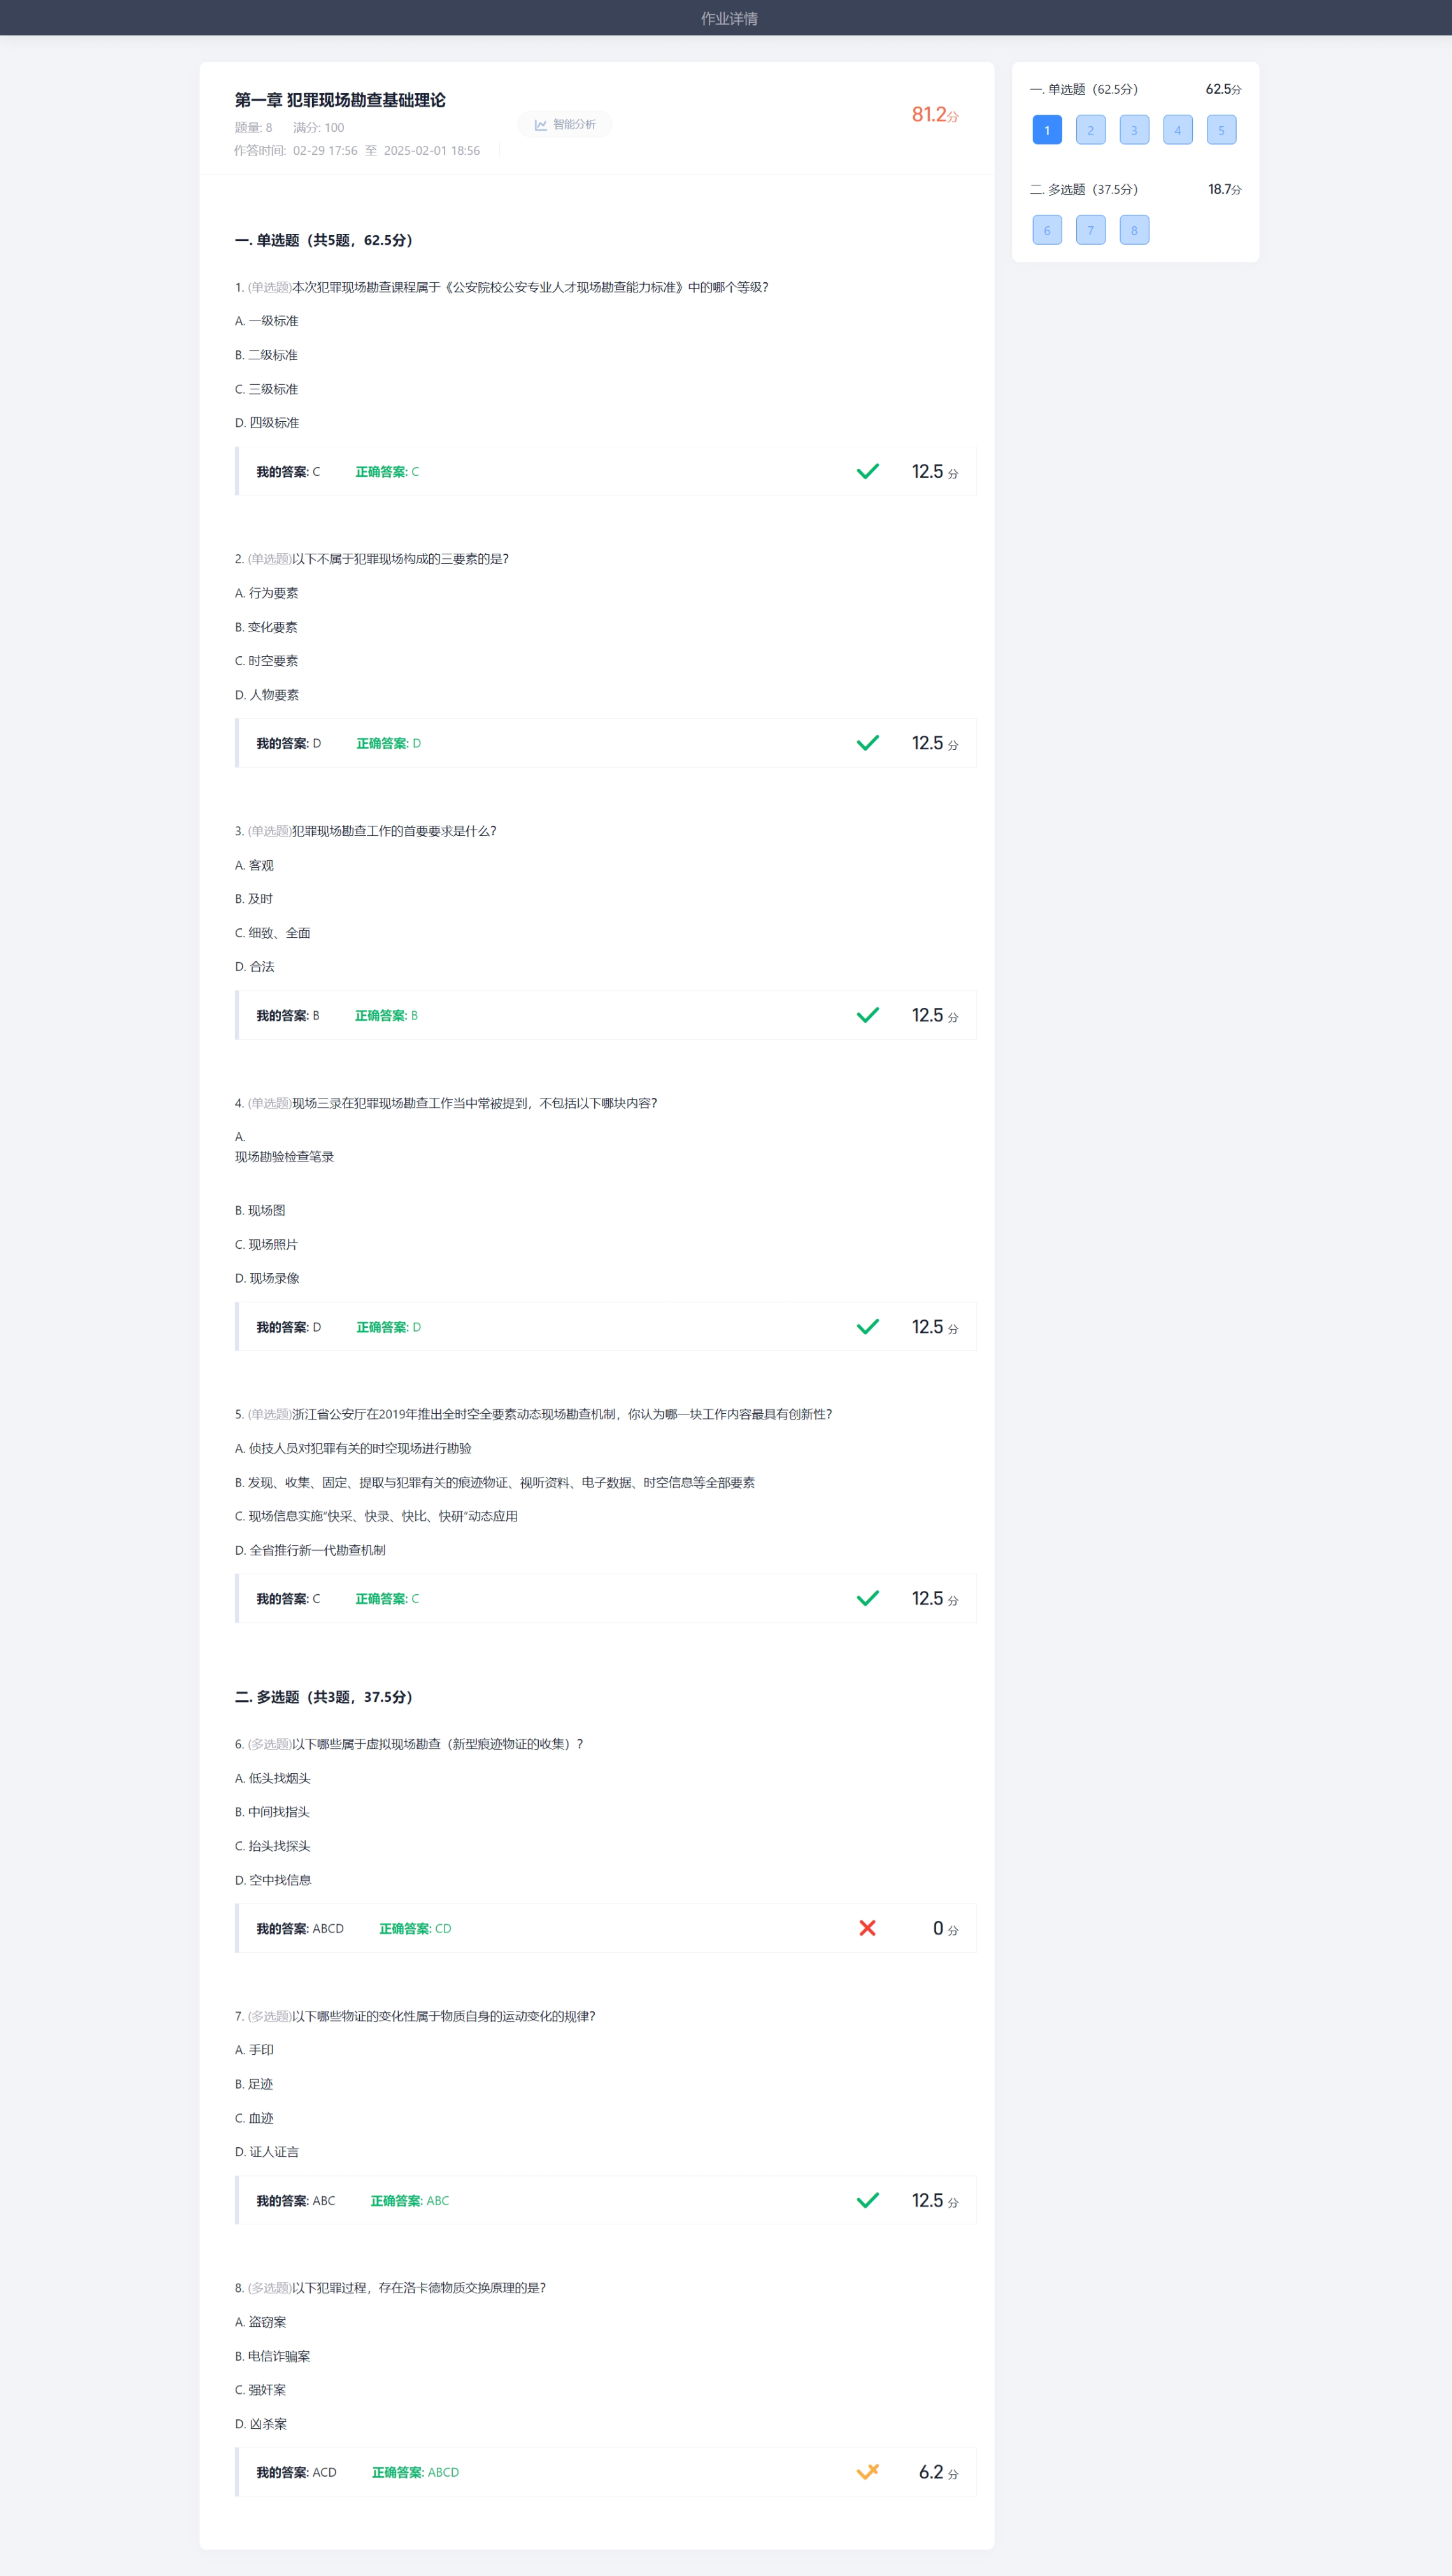Click the green checkmark for question 7
Image resolution: width=1452 pixels, height=2576 pixels.
point(867,2200)
